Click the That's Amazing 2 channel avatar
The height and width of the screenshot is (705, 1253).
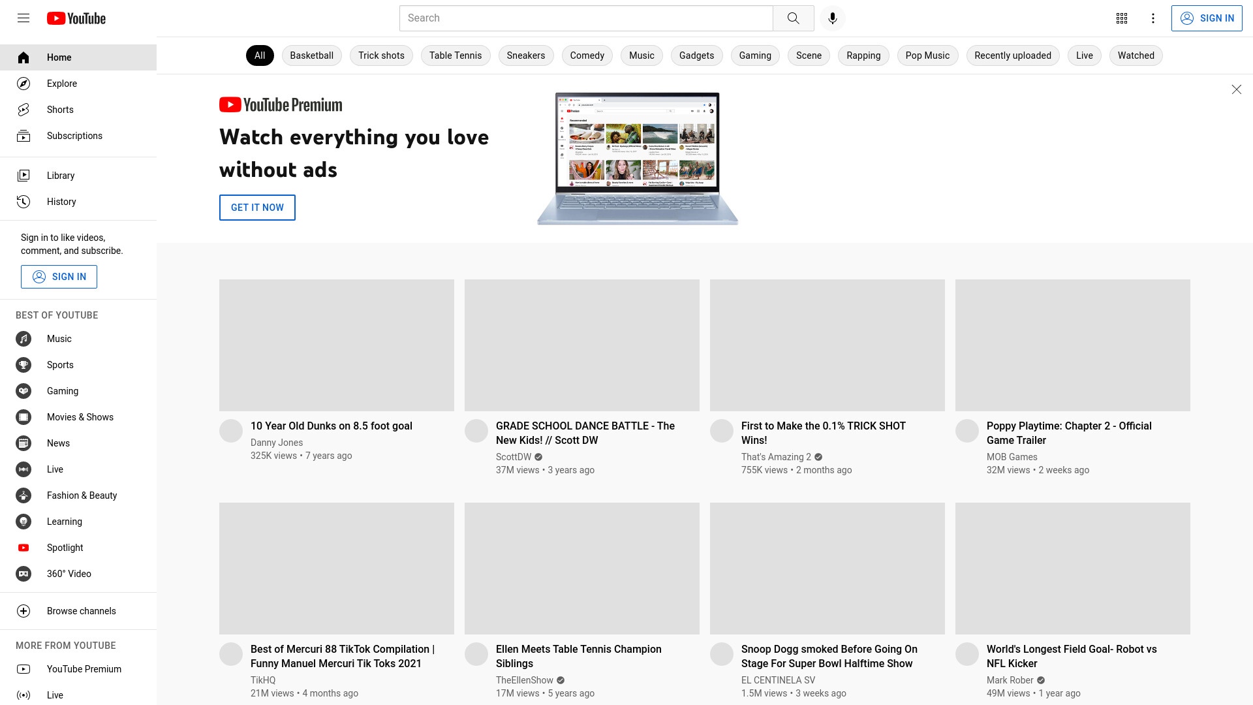pyautogui.click(x=722, y=431)
